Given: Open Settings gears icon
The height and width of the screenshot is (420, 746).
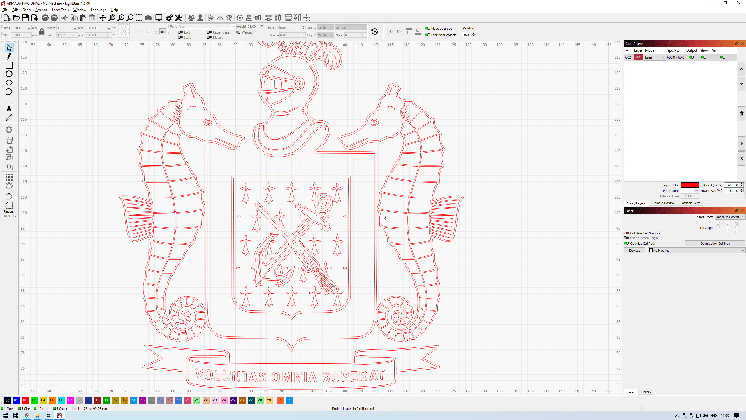Looking at the screenshot, I should (x=169, y=18).
